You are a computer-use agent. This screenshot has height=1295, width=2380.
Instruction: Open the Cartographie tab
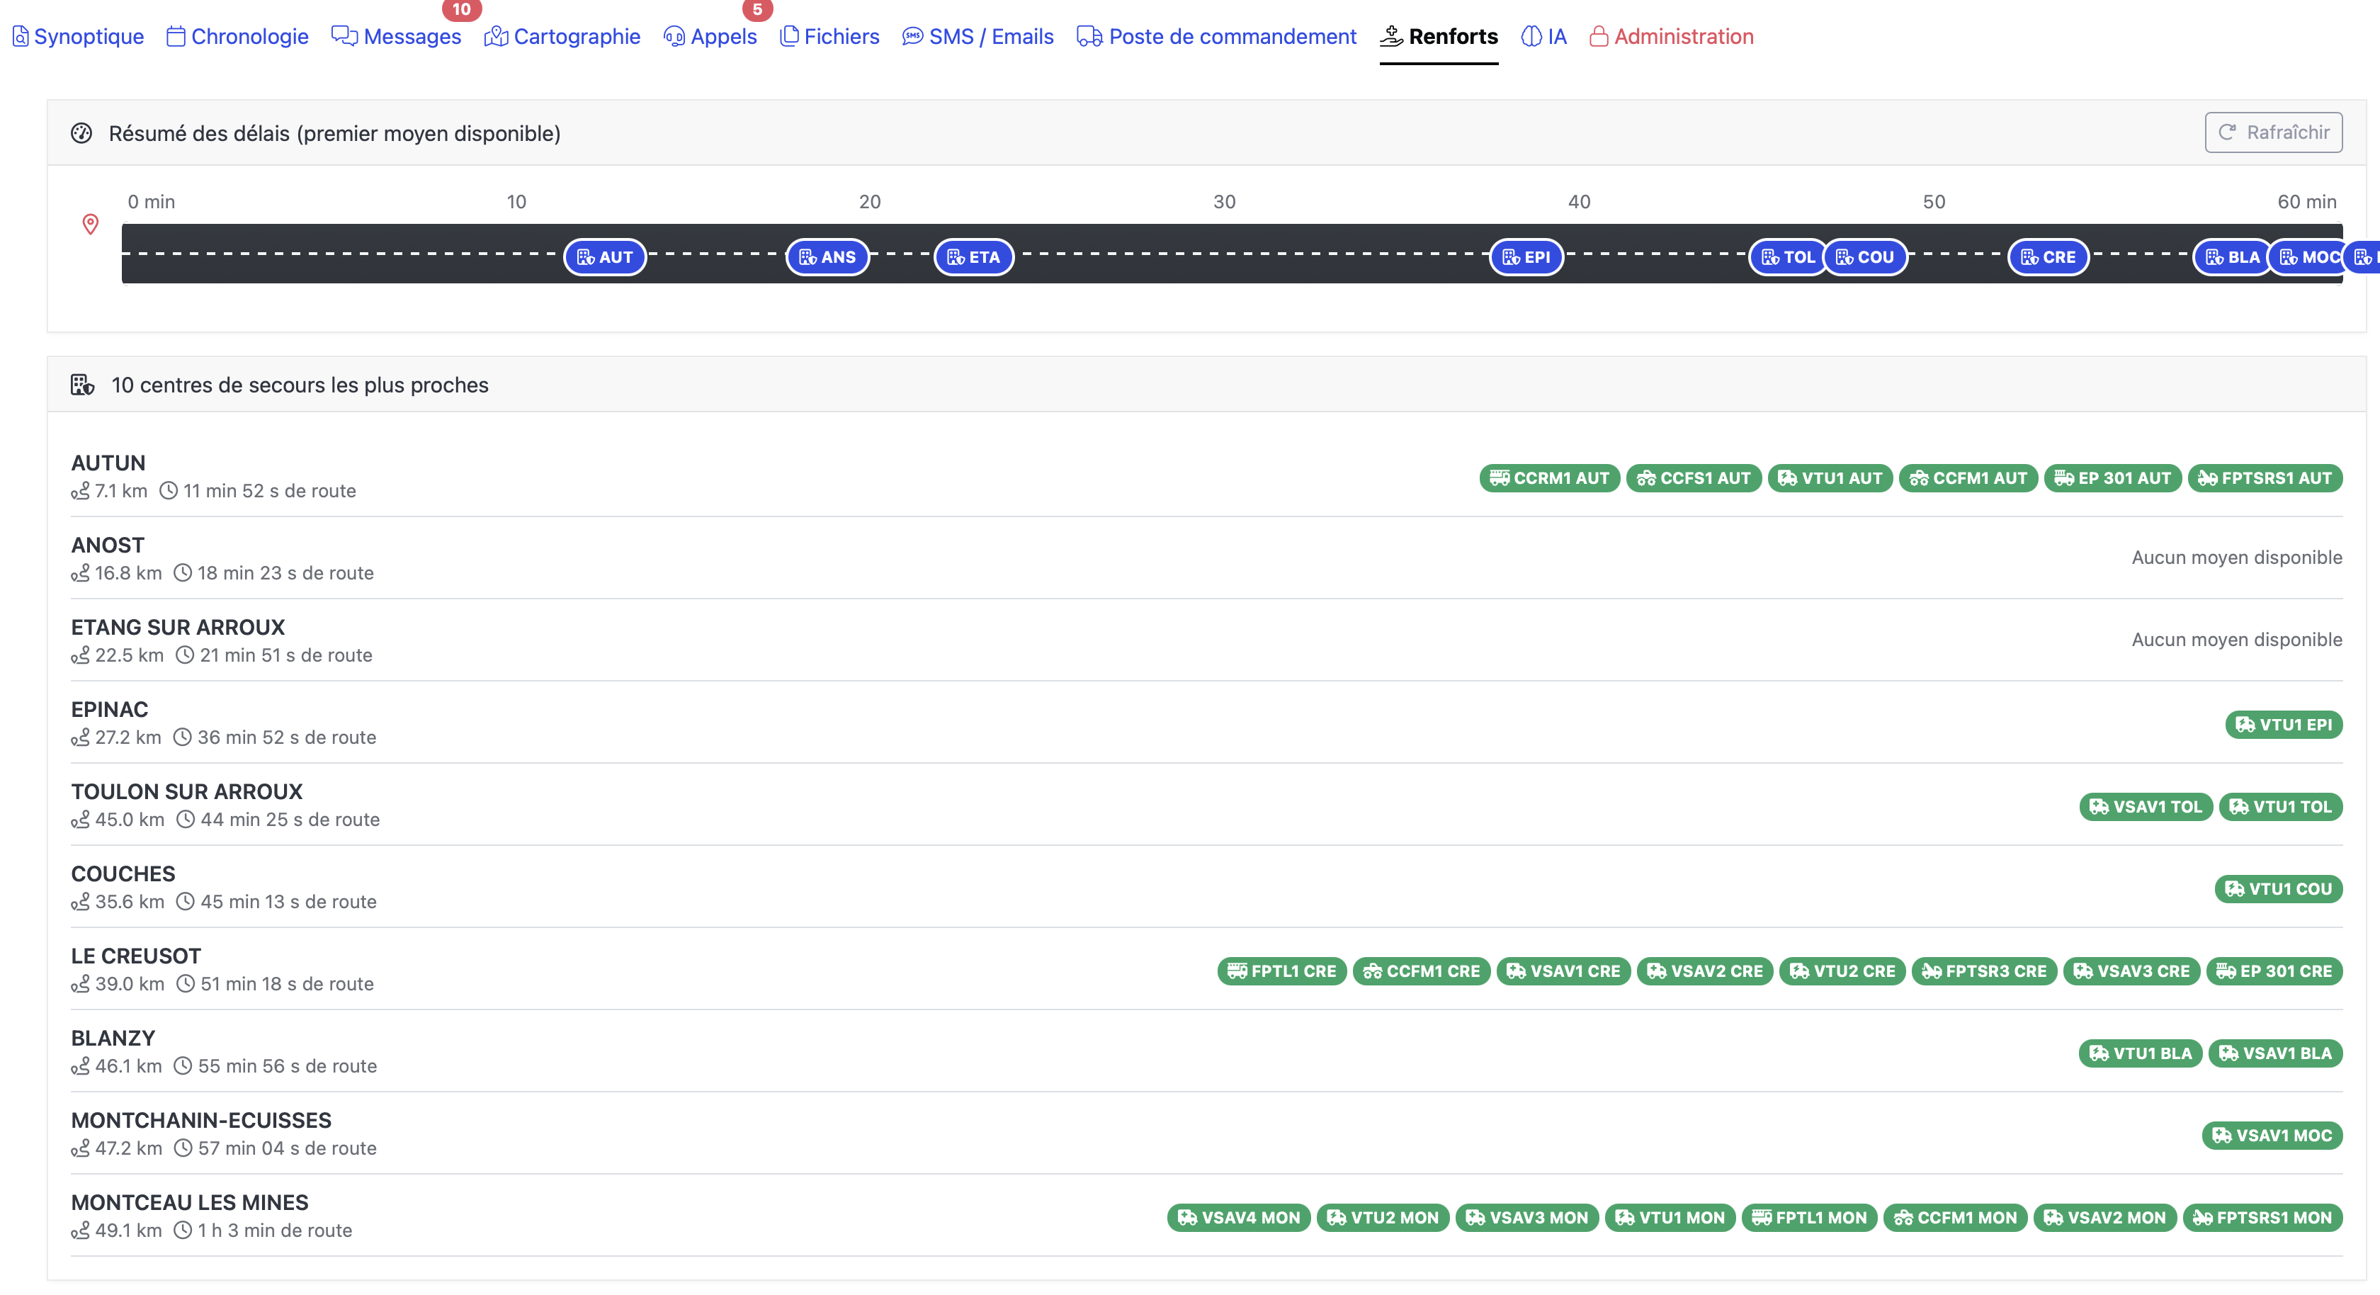(562, 37)
